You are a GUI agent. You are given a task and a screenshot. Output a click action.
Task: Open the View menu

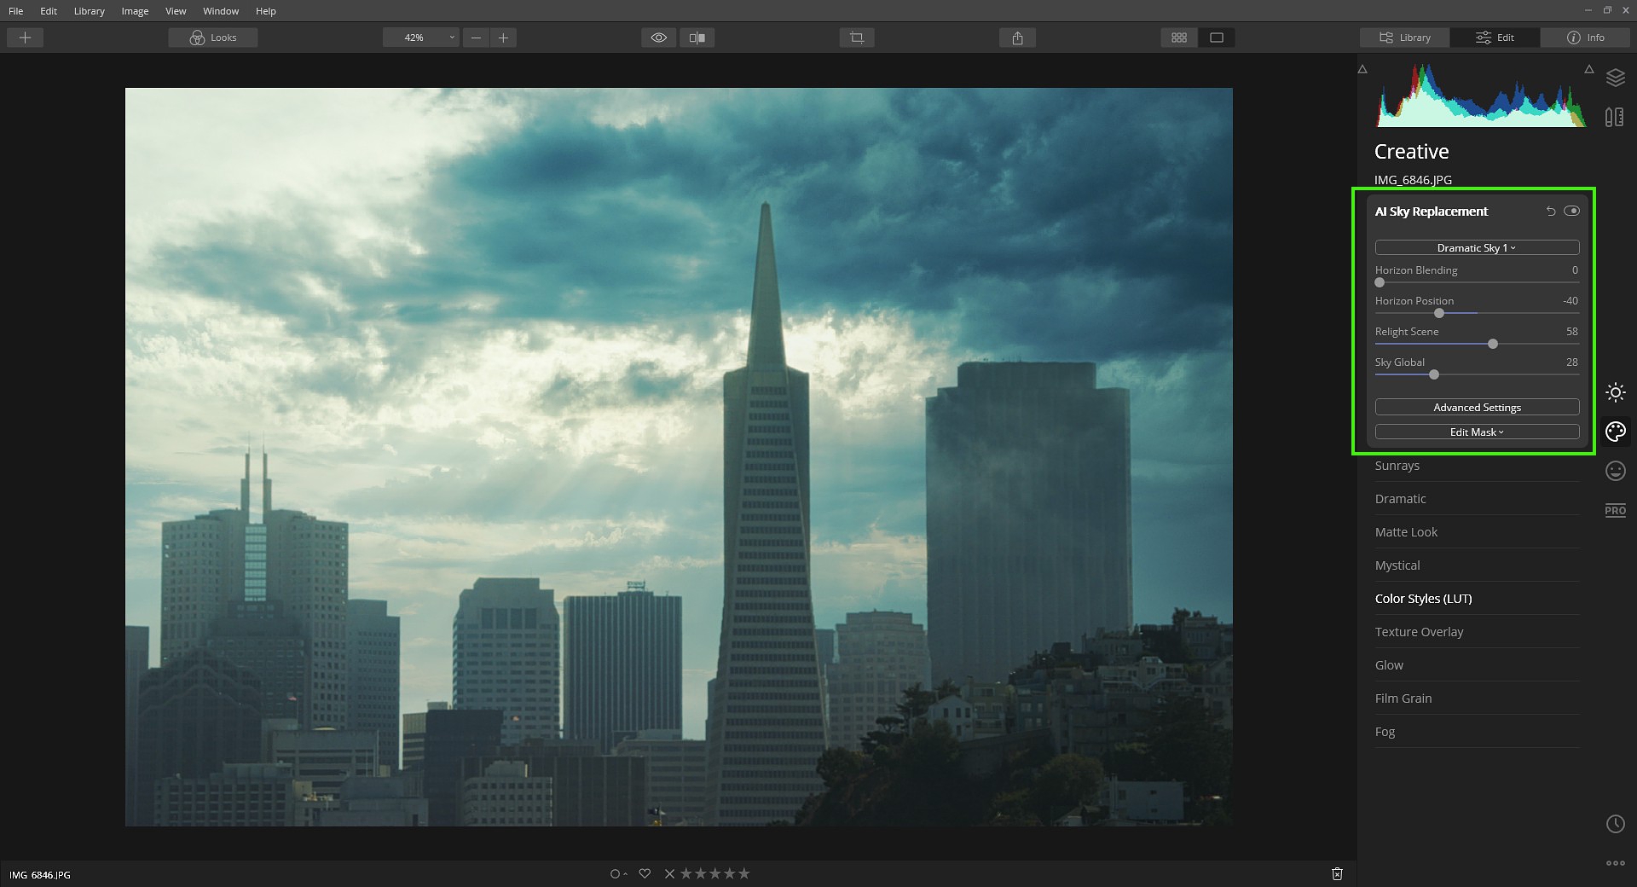pos(176,11)
